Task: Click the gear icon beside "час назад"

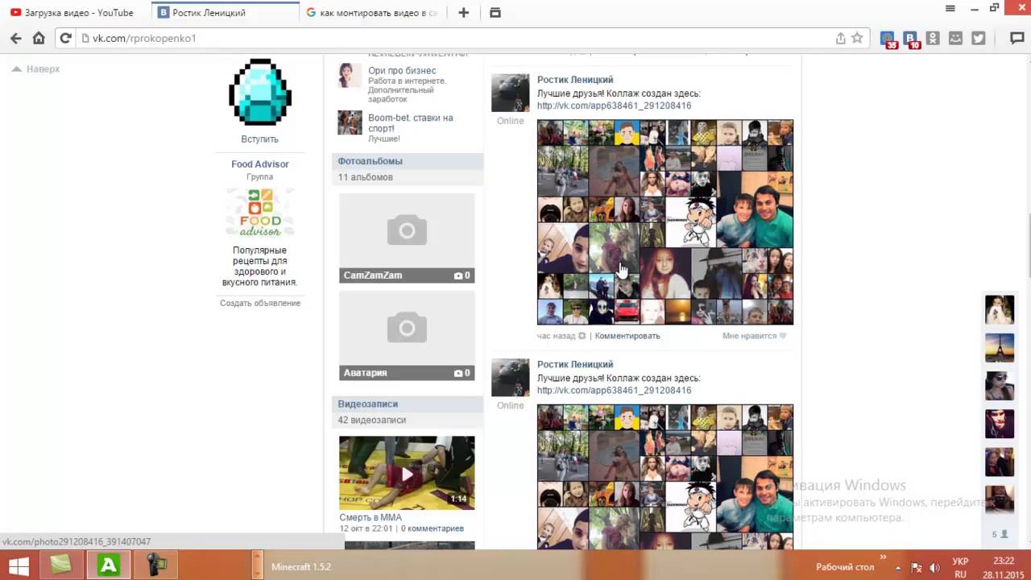Action: pyautogui.click(x=582, y=336)
